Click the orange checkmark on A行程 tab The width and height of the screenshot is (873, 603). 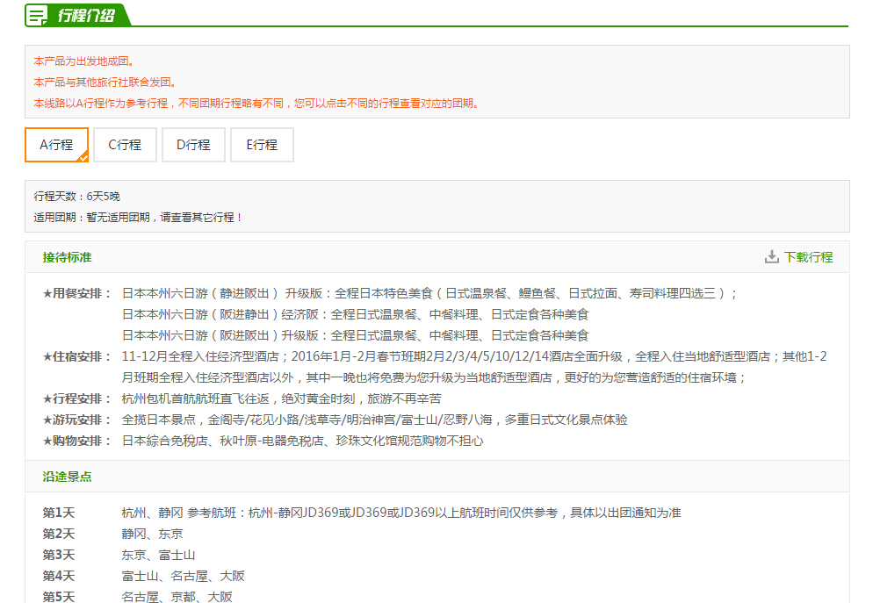pyautogui.click(x=83, y=157)
